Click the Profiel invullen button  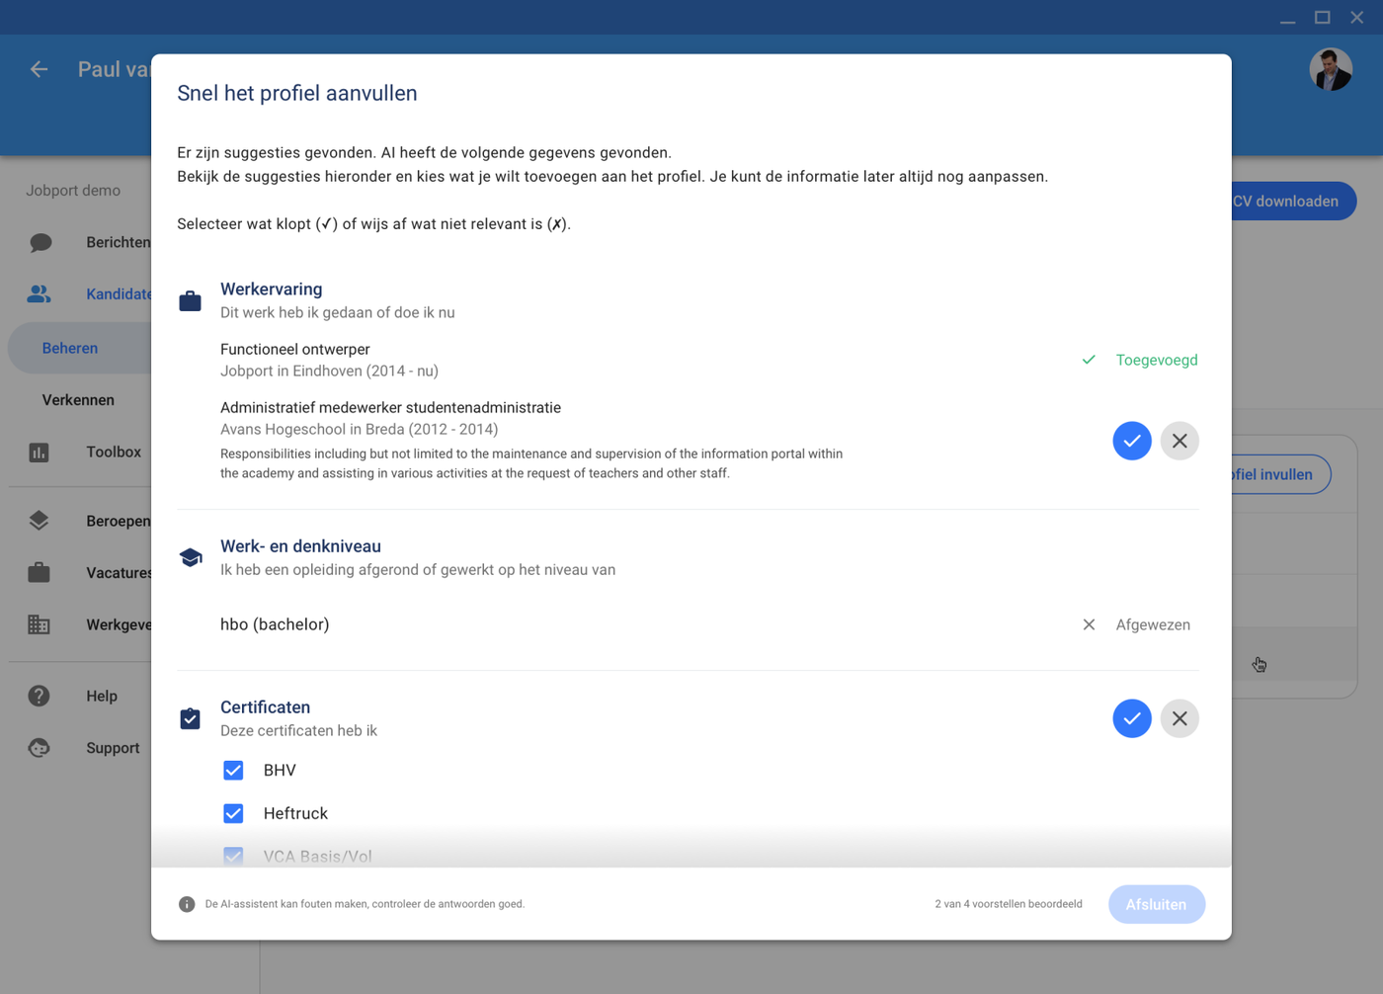[x=1279, y=474]
